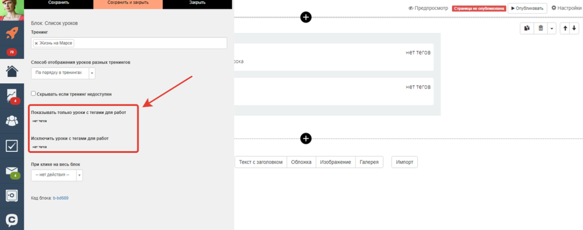Move the block down with the arrow
The width and height of the screenshot is (583, 230).
[574, 28]
